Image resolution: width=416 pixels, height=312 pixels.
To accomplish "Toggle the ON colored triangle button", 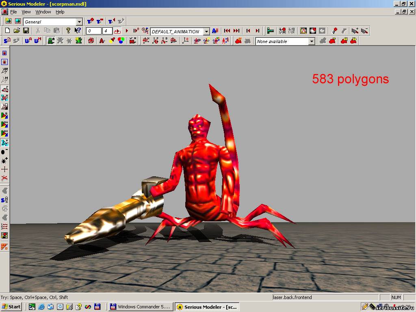I will point(4,124).
